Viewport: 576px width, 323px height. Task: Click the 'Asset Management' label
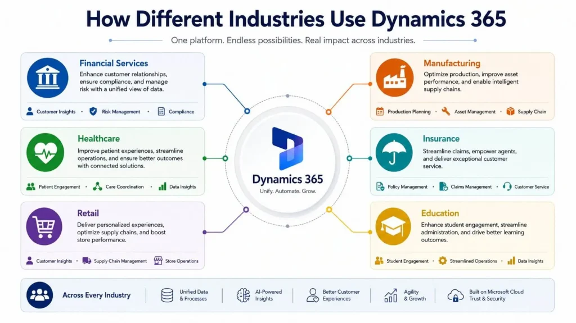[475, 112]
